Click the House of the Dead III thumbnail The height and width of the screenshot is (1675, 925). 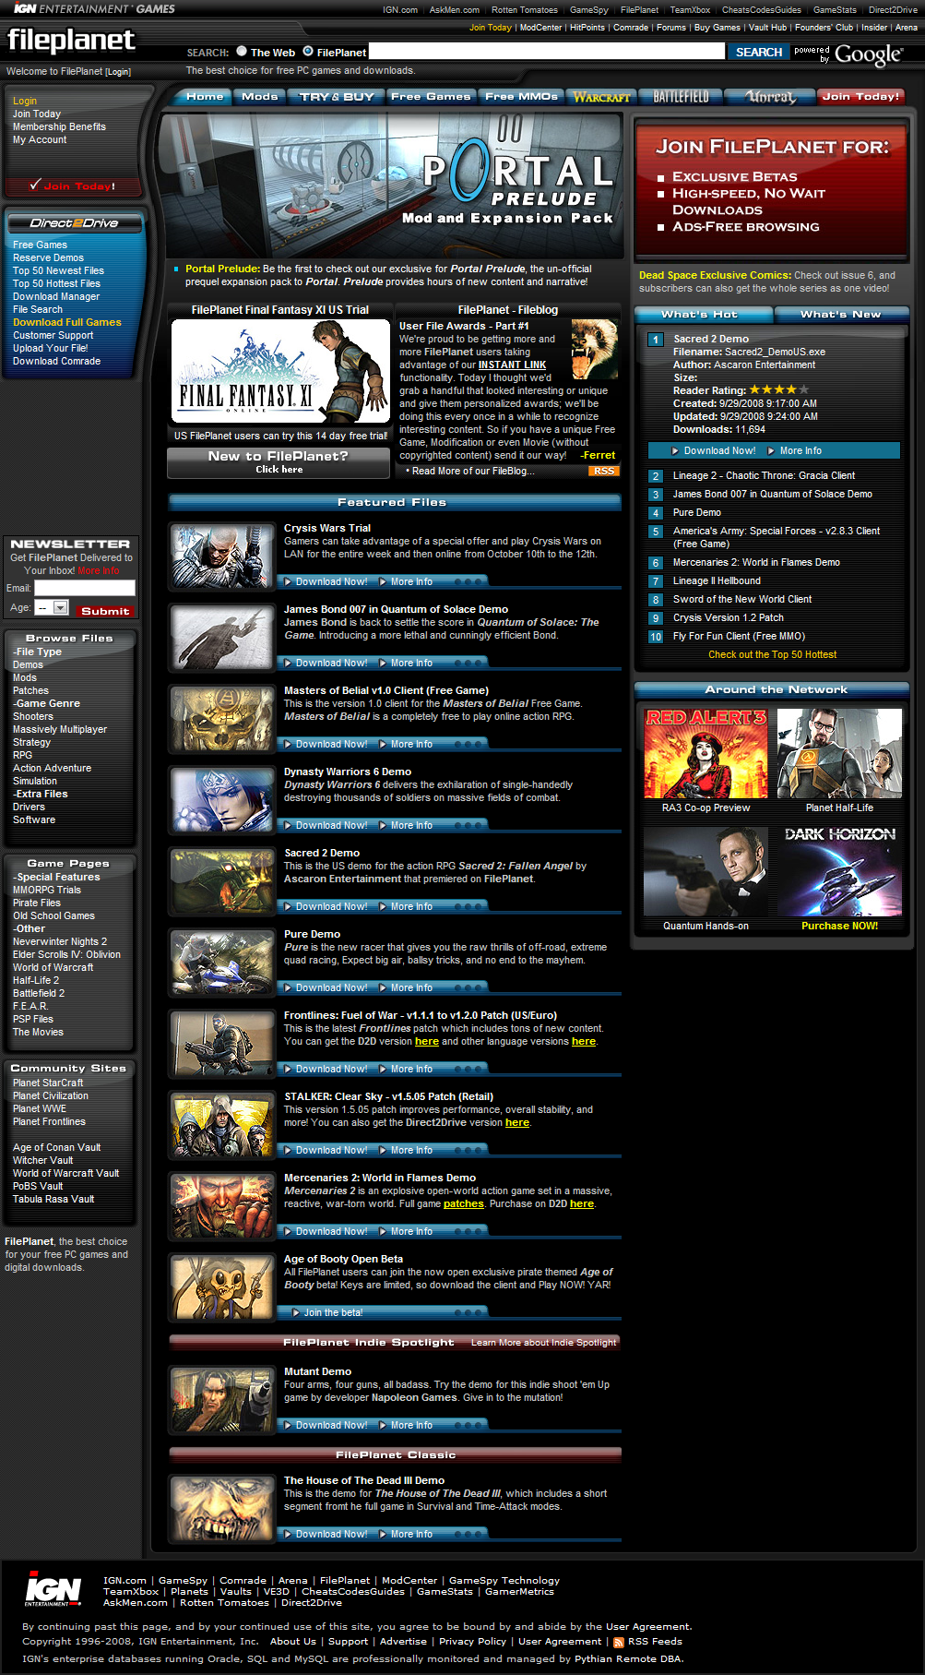tap(222, 1508)
